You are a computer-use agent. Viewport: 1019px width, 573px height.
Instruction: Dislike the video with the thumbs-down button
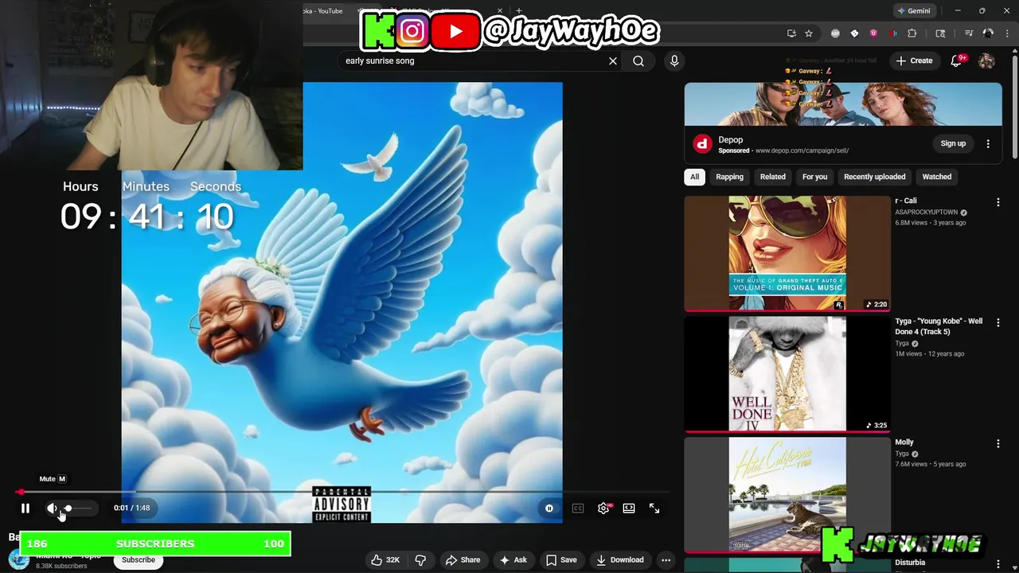coord(420,559)
